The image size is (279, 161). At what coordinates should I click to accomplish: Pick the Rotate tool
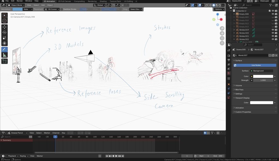(4, 32)
